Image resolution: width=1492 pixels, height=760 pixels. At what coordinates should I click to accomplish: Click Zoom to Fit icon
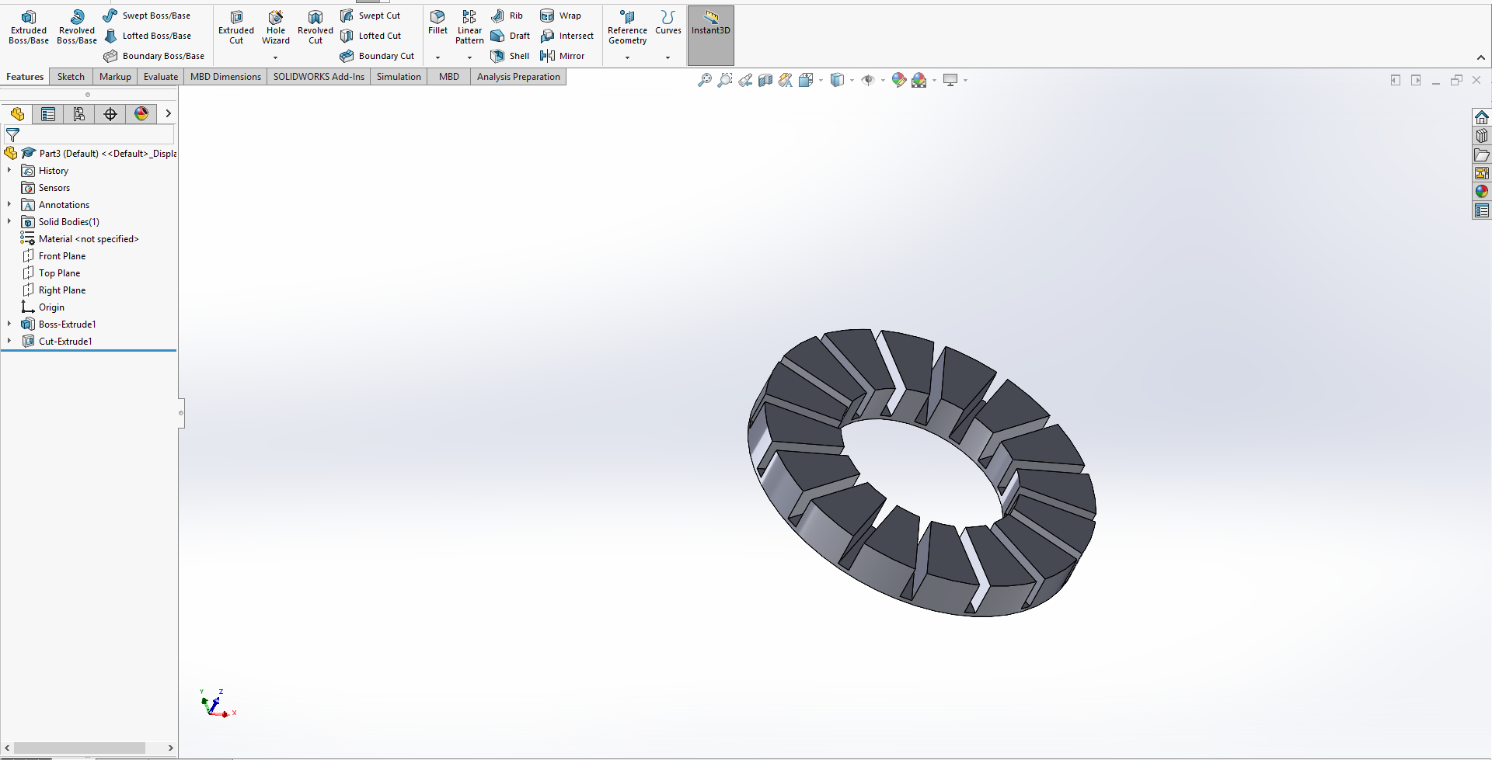click(x=705, y=80)
